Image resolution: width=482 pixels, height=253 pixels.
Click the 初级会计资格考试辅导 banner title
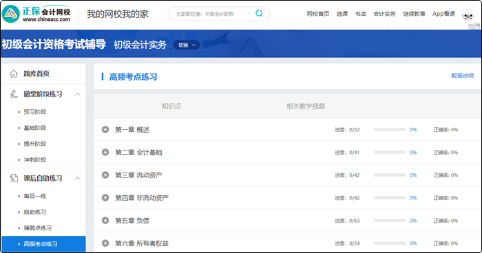point(54,44)
